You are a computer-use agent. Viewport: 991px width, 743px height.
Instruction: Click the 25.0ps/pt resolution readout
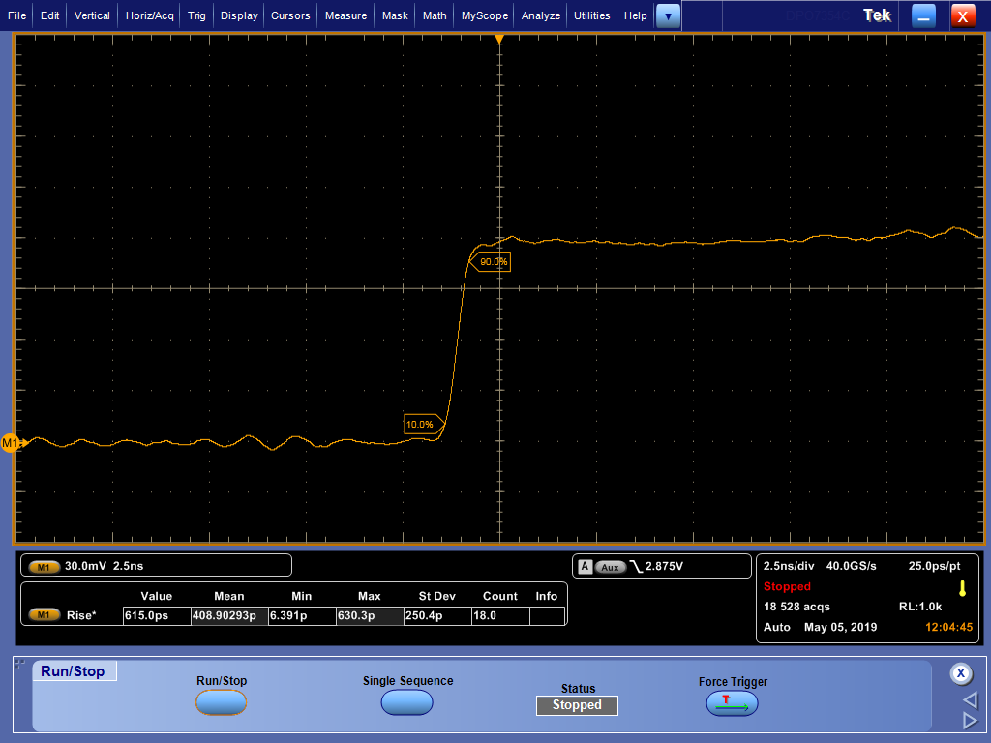934,566
